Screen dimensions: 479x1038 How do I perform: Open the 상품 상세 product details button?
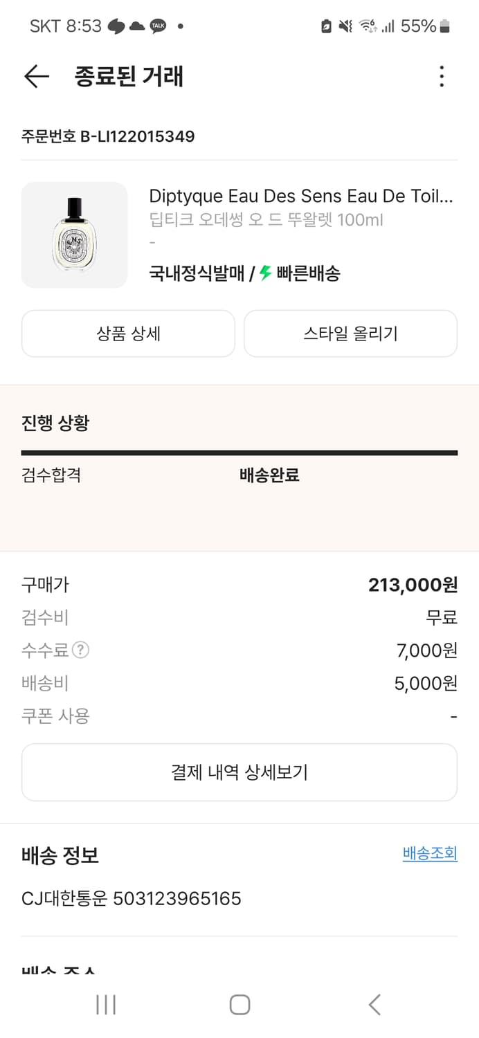coord(129,334)
